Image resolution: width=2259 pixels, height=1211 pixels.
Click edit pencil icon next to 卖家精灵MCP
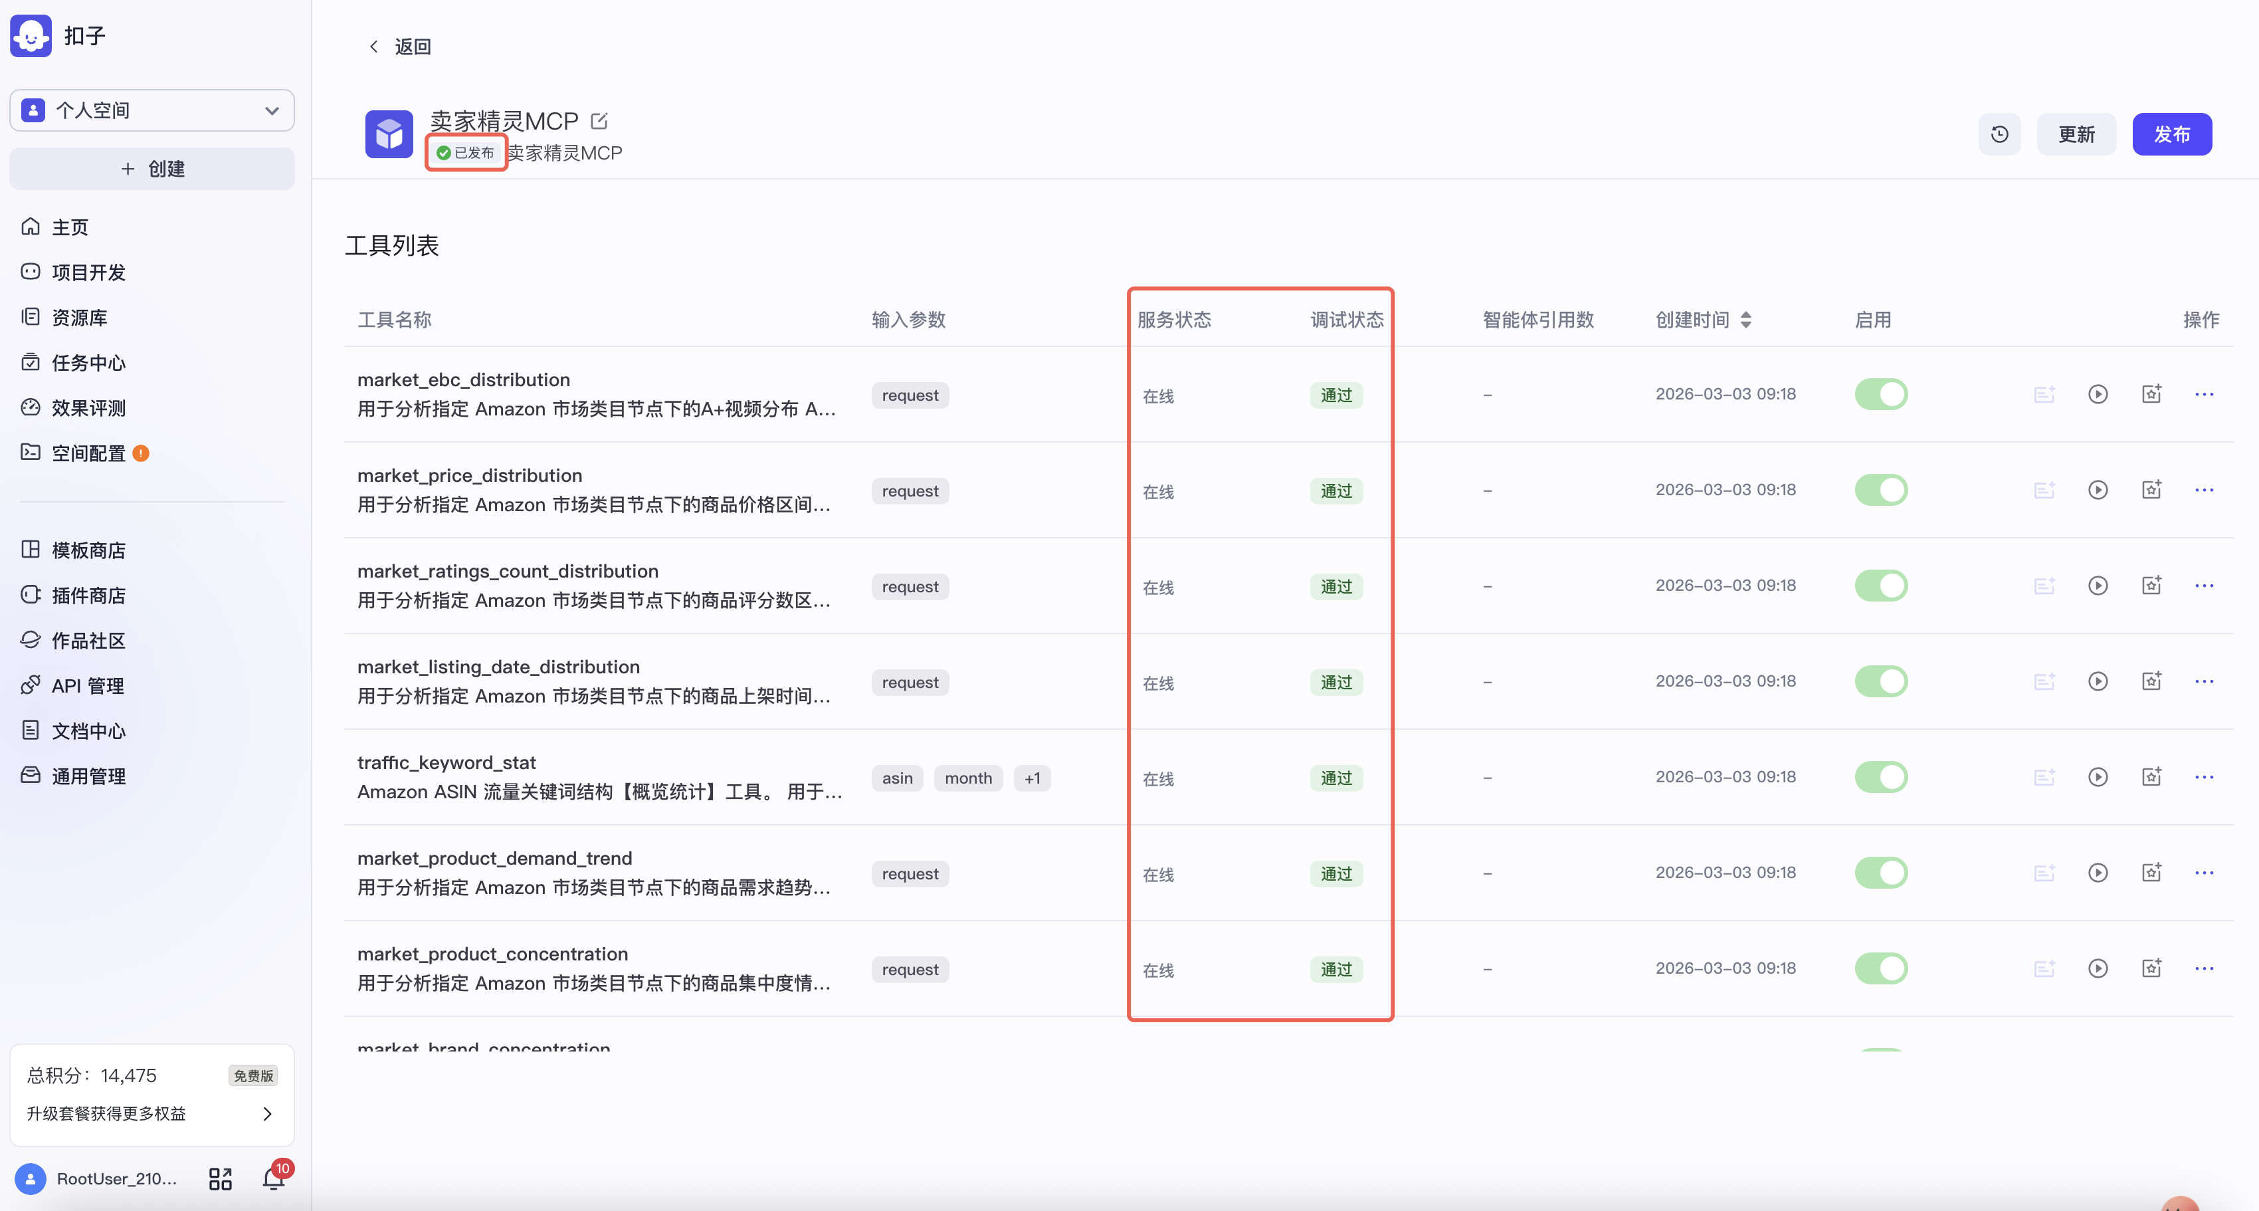599,120
